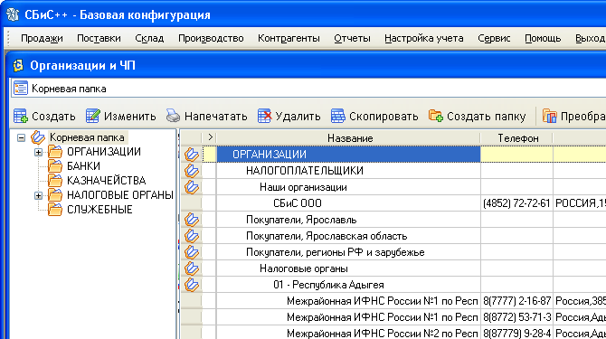This screenshot has width=606, height=339.
Task: Open the Помощь menu
Action: [543, 38]
